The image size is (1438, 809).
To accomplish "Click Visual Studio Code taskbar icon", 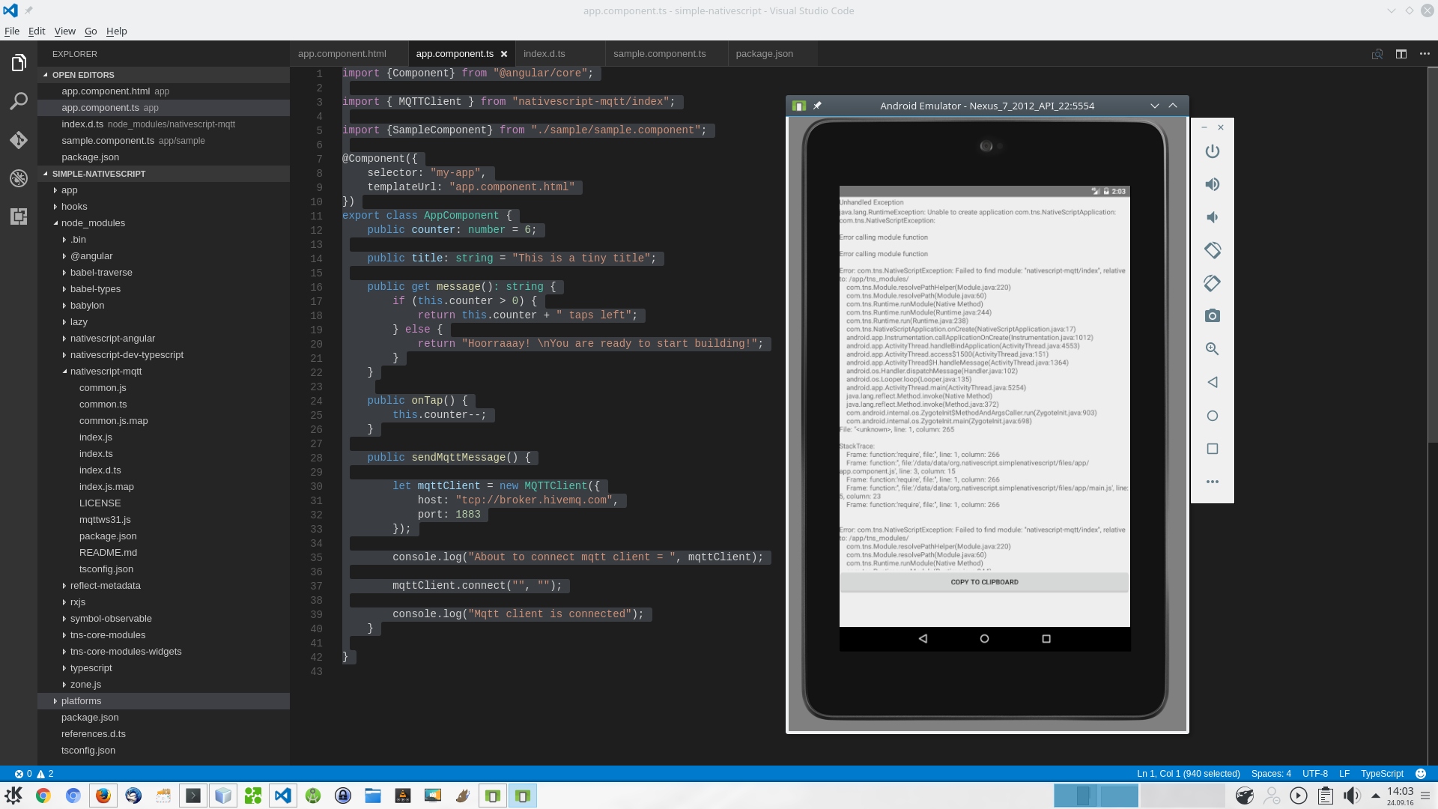I will pos(282,796).
